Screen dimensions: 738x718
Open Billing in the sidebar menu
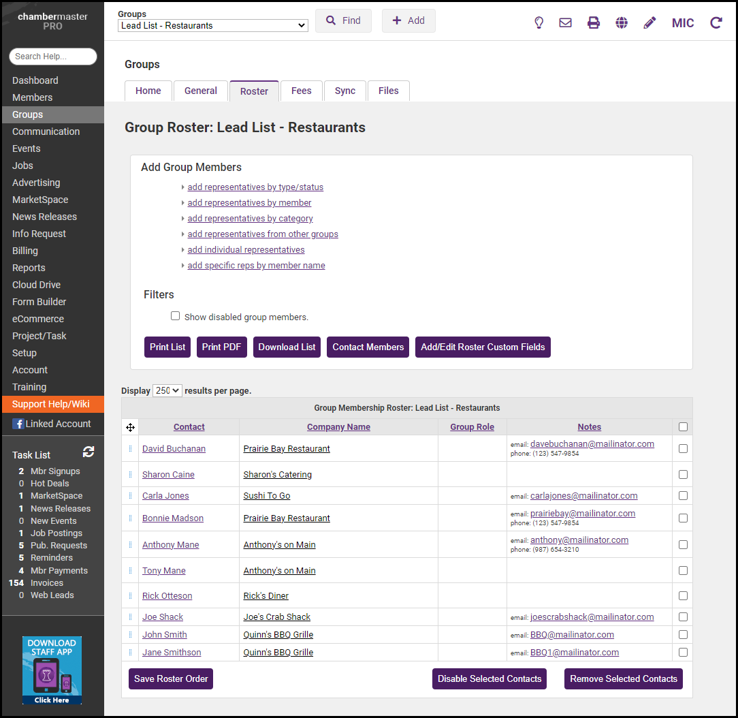[x=25, y=251]
